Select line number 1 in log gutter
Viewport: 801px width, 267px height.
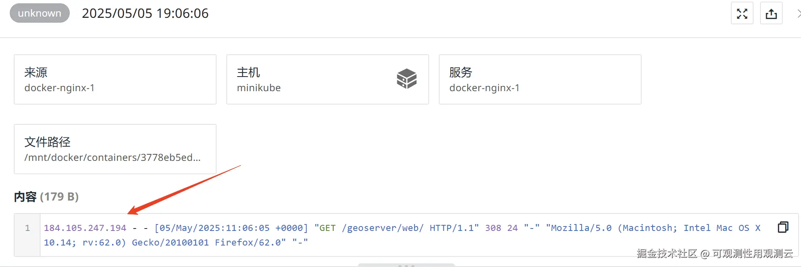28,228
